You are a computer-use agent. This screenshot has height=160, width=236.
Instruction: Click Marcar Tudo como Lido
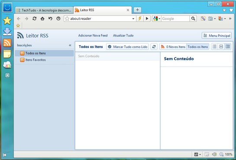coord(127,47)
